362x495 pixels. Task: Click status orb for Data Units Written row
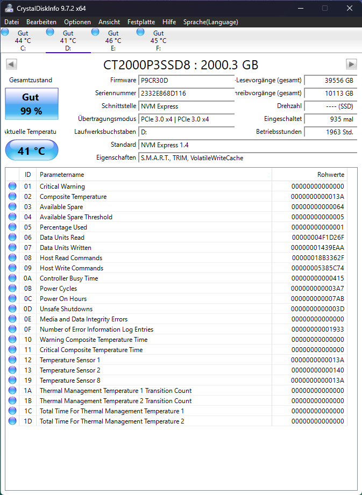pos(12,247)
